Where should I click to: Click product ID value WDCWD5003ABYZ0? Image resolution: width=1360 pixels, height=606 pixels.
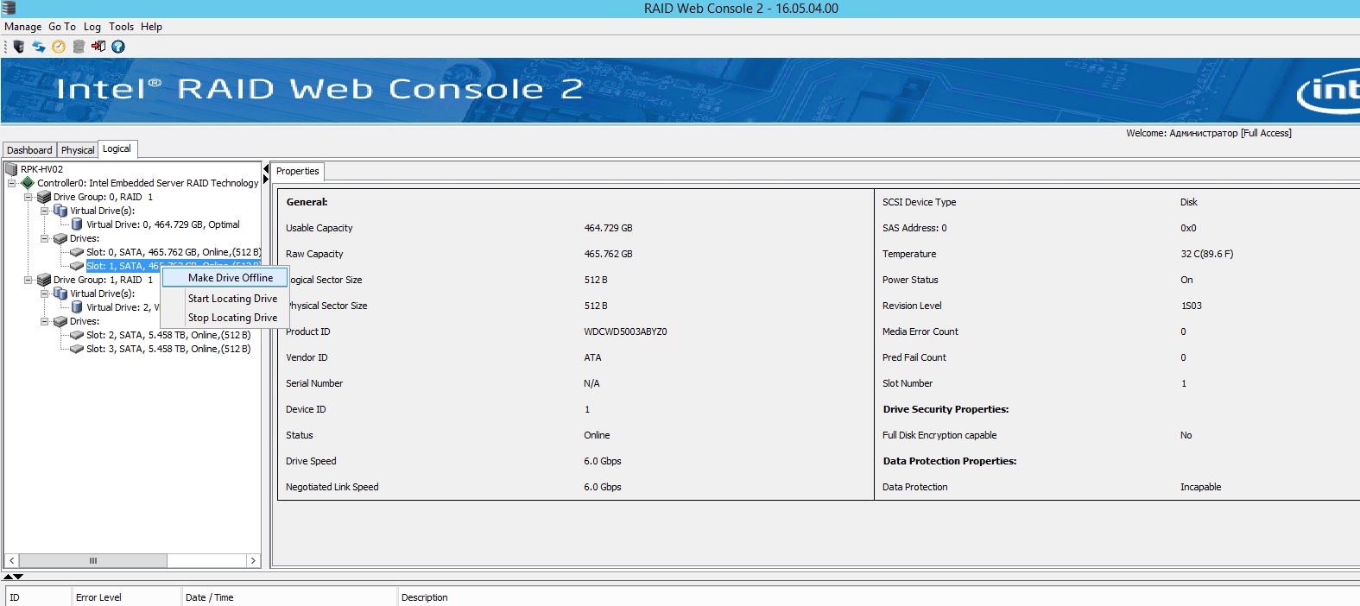(625, 331)
